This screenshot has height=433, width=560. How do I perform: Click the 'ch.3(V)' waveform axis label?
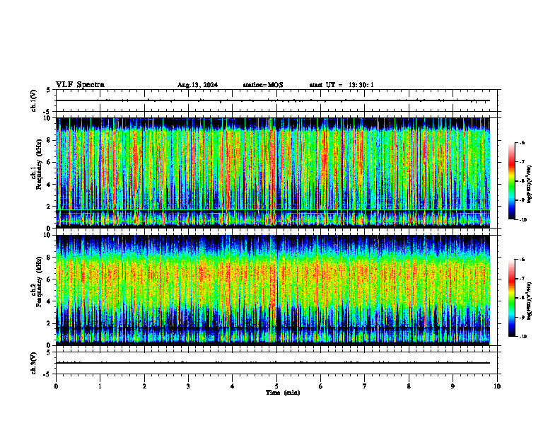tap(33, 364)
